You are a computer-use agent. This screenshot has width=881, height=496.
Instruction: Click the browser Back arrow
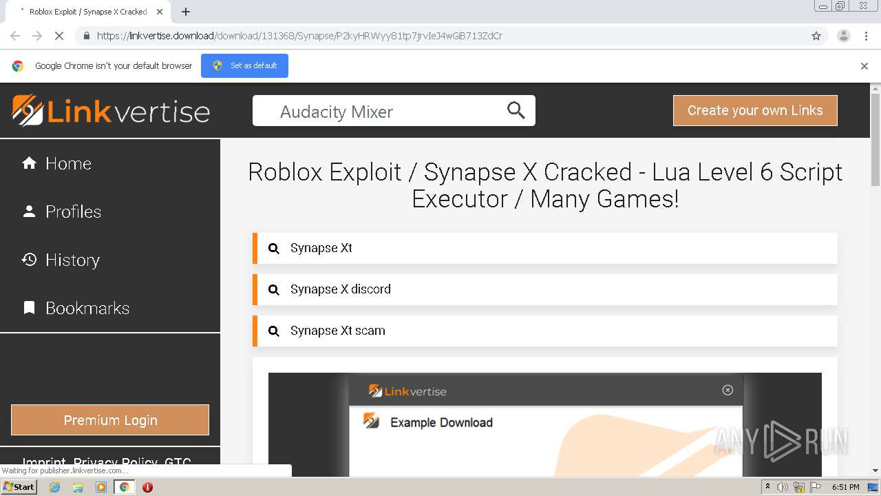click(x=15, y=36)
